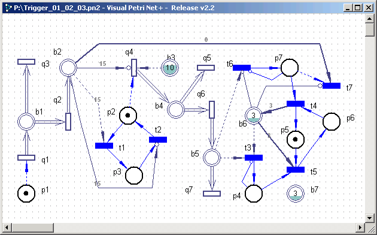Open the application system menu icon
Screen dimensions: 377x235
coord(8,8)
